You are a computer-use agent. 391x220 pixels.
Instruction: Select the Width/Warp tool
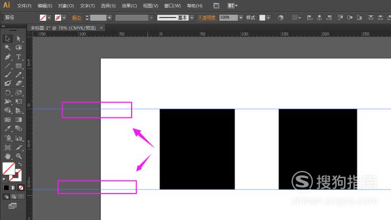click(x=7, y=102)
